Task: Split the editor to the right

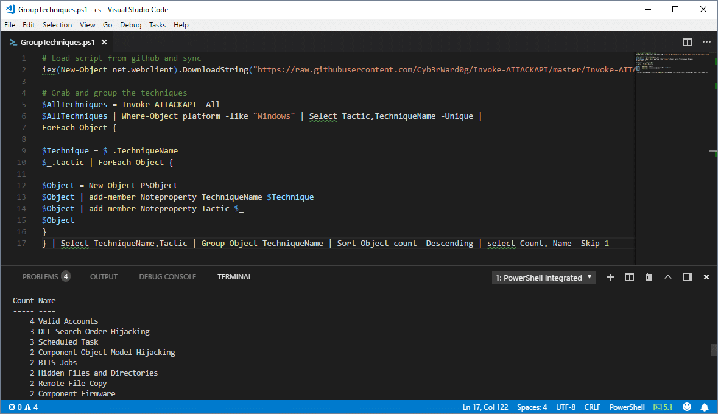Action: [x=688, y=42]
